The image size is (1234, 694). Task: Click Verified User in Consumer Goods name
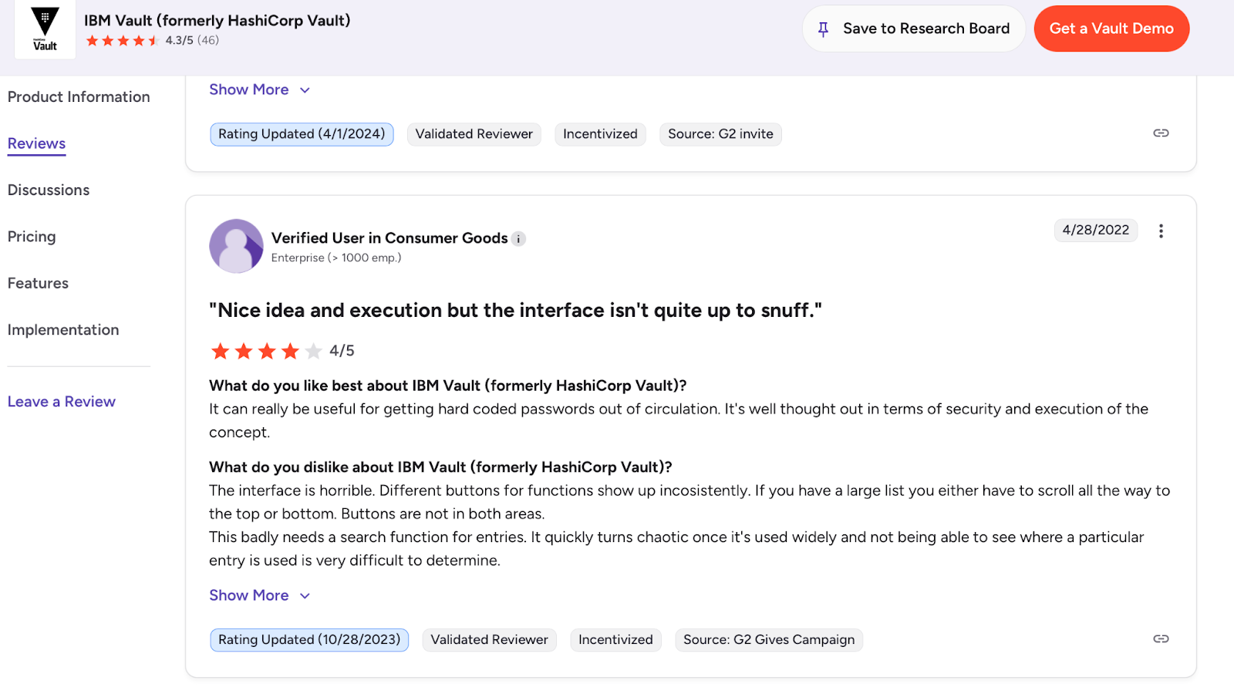click(389, 238)
